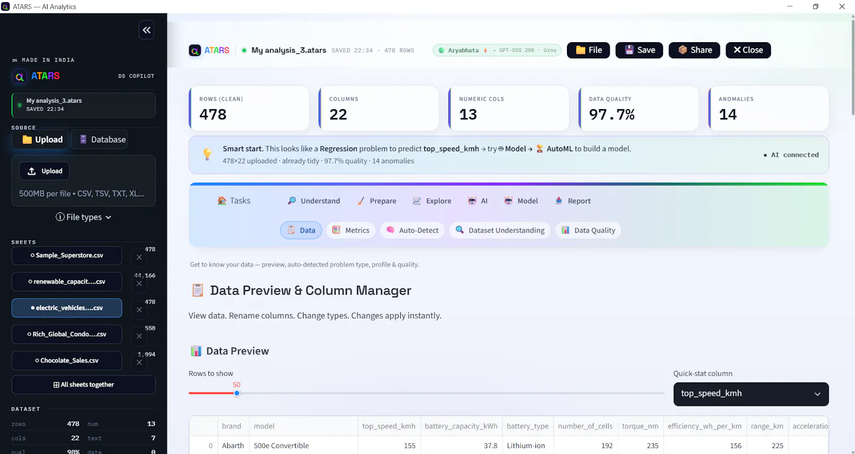Click the Save button

pyautogui.click(x=639, y=50)
